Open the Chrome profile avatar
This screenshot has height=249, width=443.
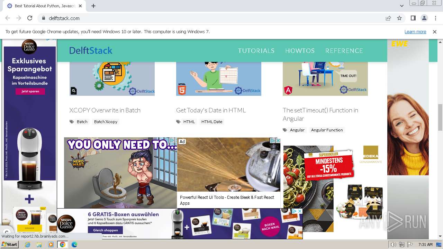pyautogui.click(x=424, y=18)
